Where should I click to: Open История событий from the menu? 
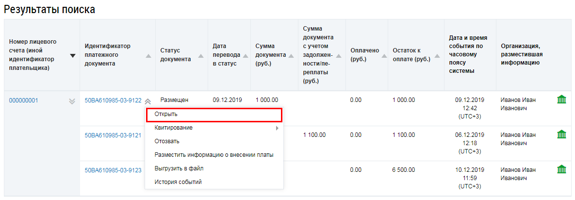[178, 182]
